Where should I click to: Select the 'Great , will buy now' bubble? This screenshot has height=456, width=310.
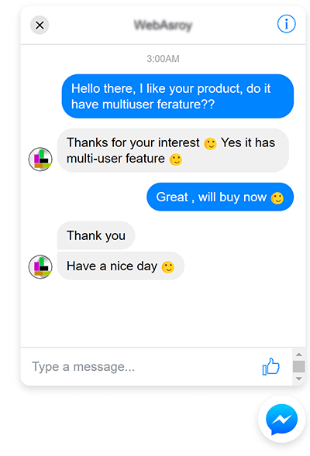click(220, 197)
